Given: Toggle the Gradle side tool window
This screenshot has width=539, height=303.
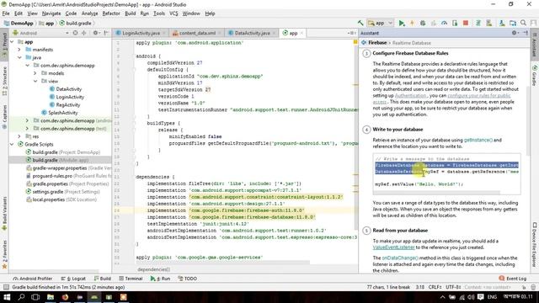Looking at the screenshot, I should (535, 77).
